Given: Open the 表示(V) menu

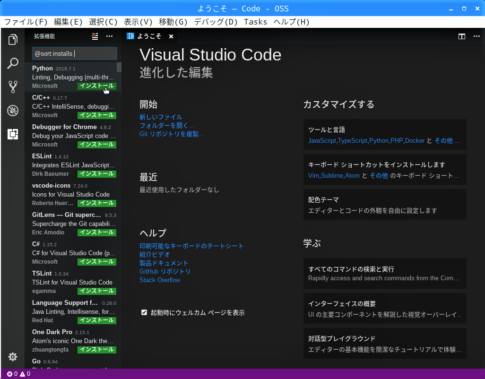Looking at the screenshot, I should point(138,22).
